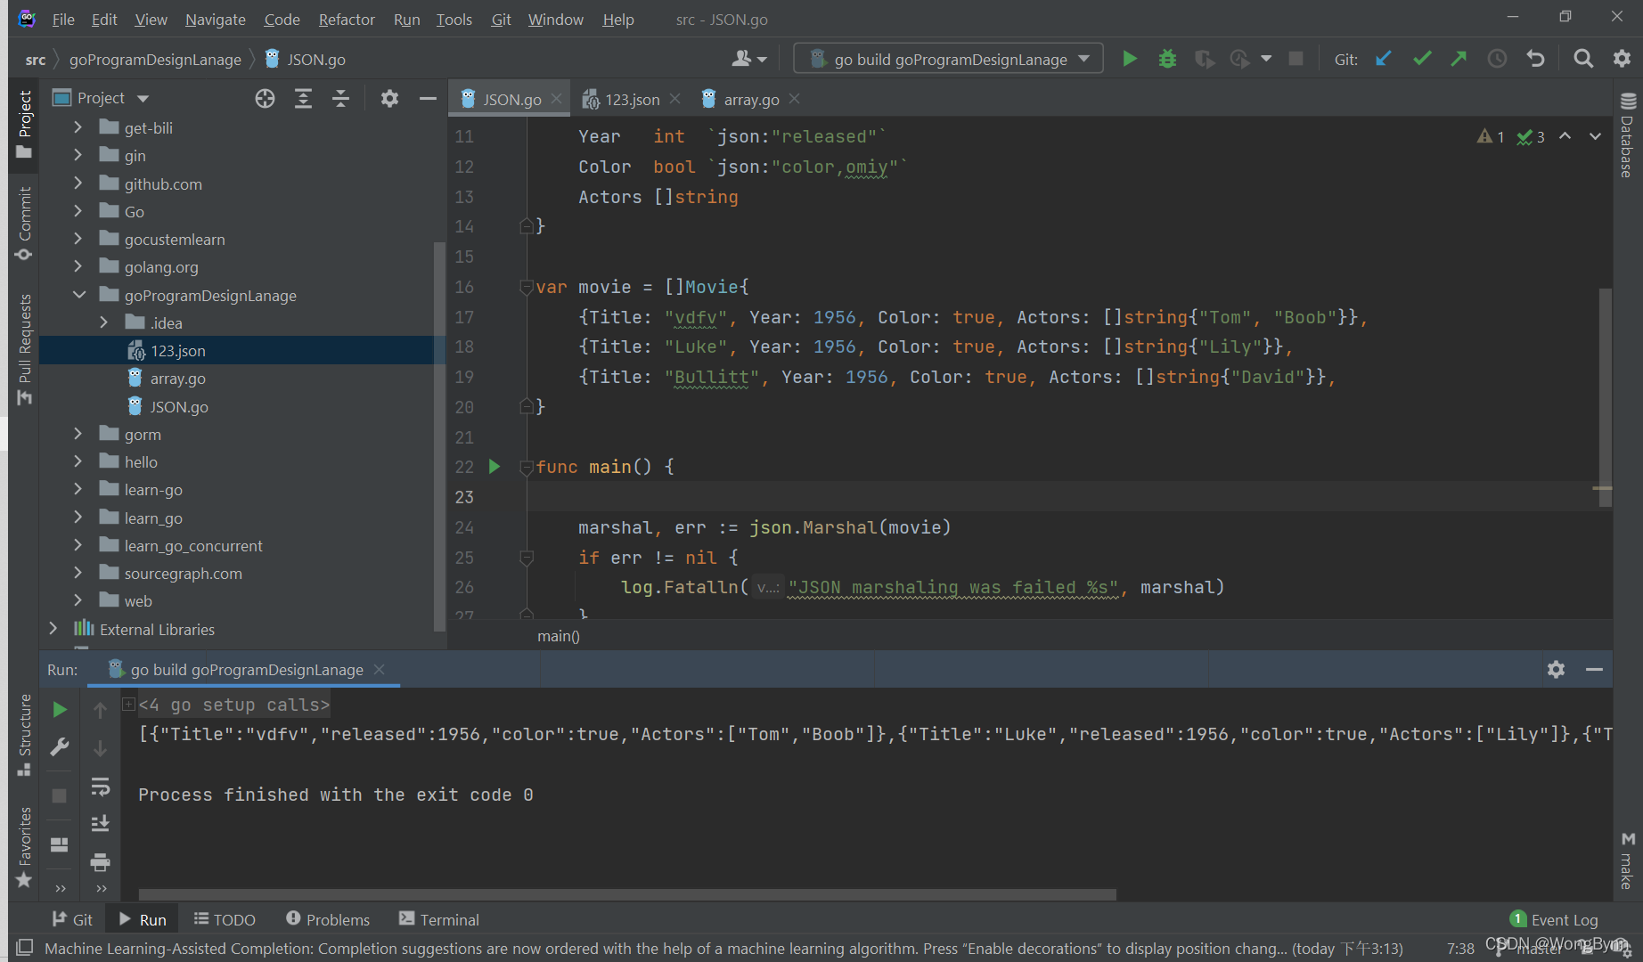The image size is (1643, 962).
Task: Collapse the func main code block
Action: (527, 466)
